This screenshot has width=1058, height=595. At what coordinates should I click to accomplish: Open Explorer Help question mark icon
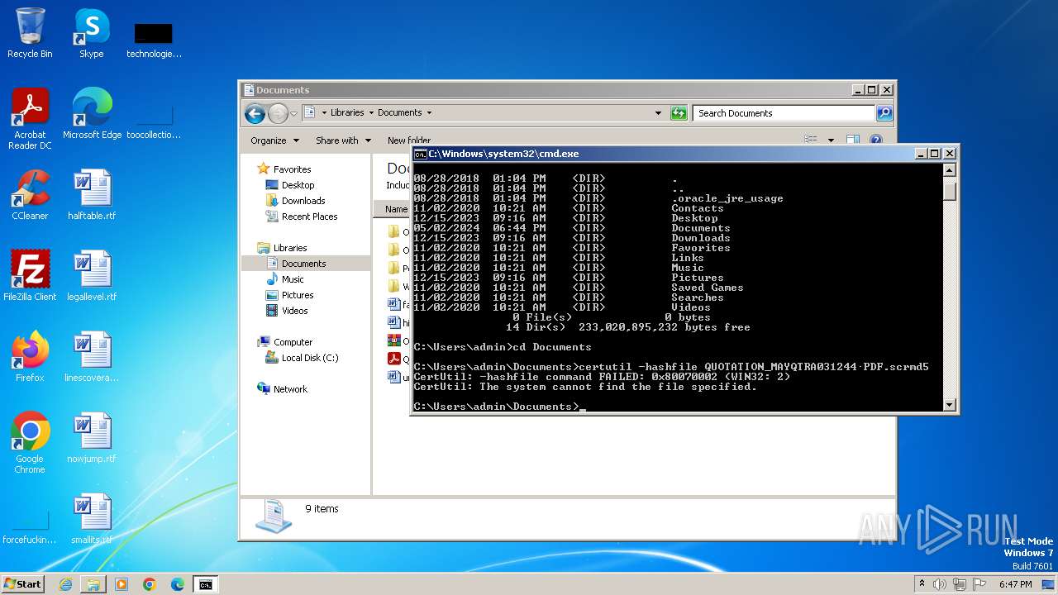pyautogui.click(x=876, y=140)
